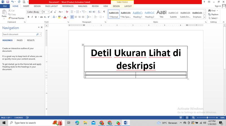
Task: Apply the Title style
Action: pos(161,14)
